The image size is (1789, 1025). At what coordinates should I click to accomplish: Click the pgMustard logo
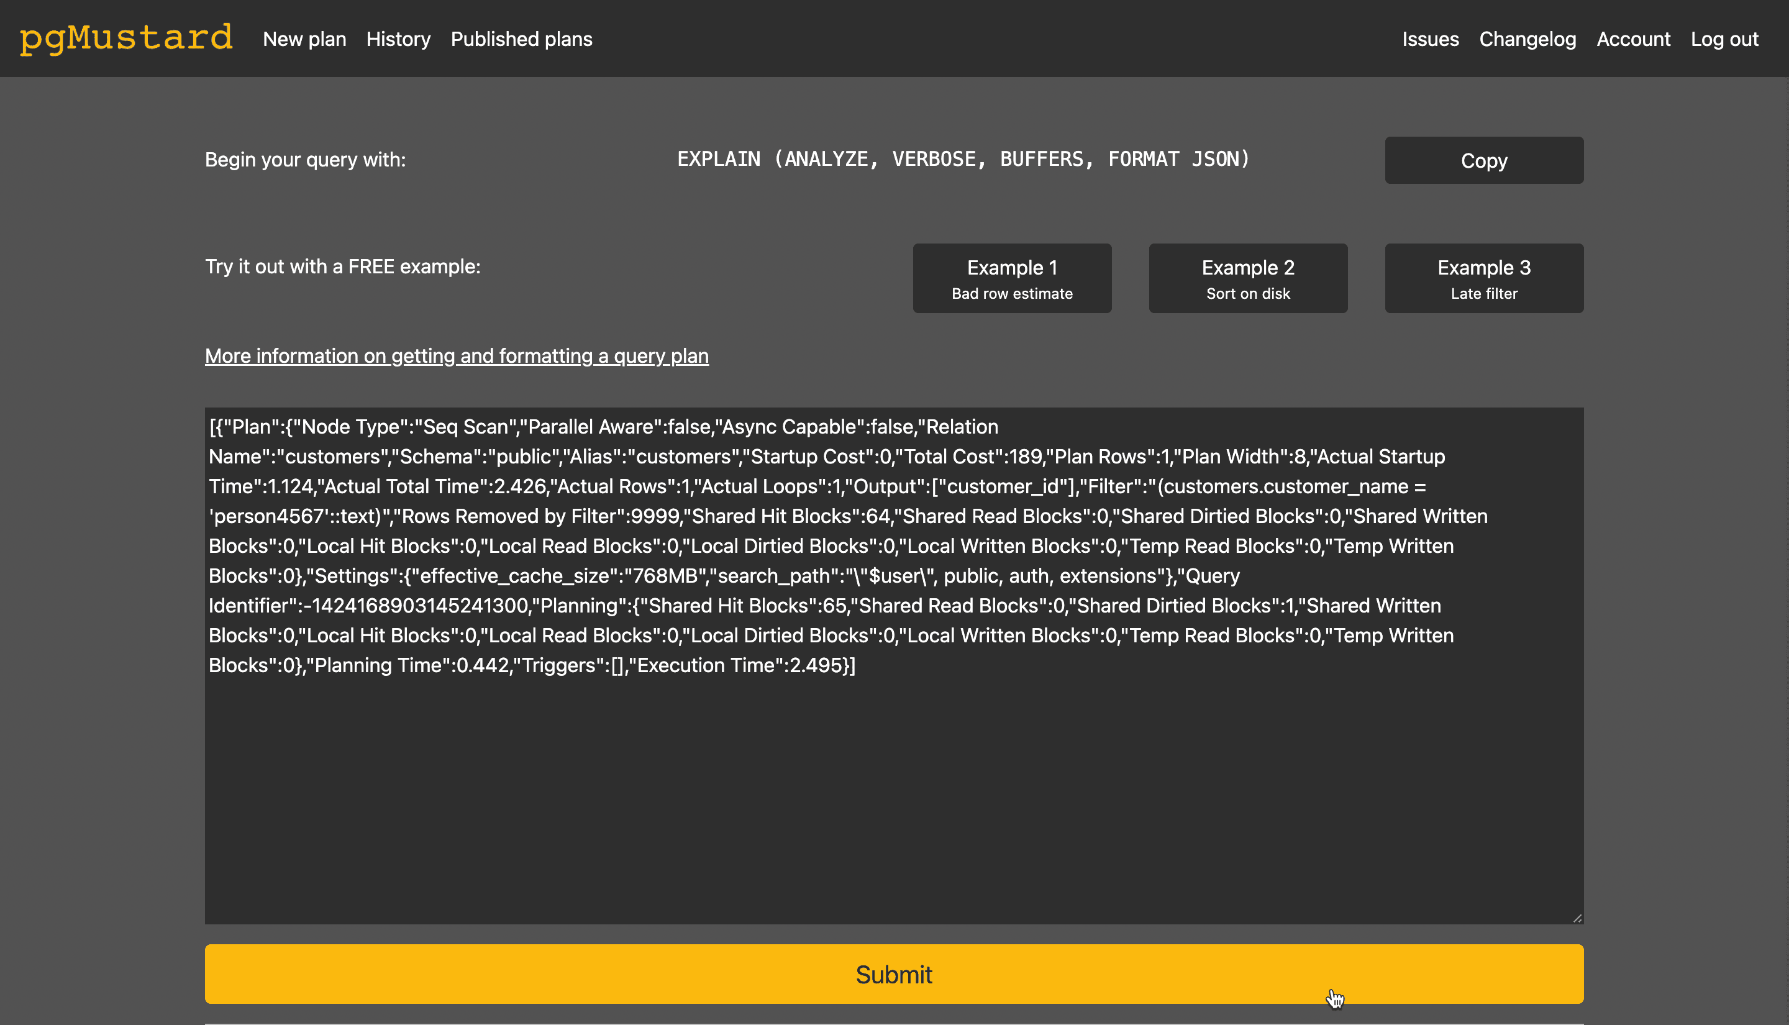[126, 38]
